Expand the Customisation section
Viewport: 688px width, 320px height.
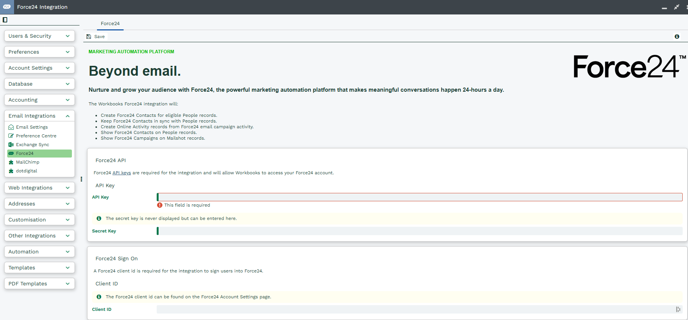click(x=40, y=220)
